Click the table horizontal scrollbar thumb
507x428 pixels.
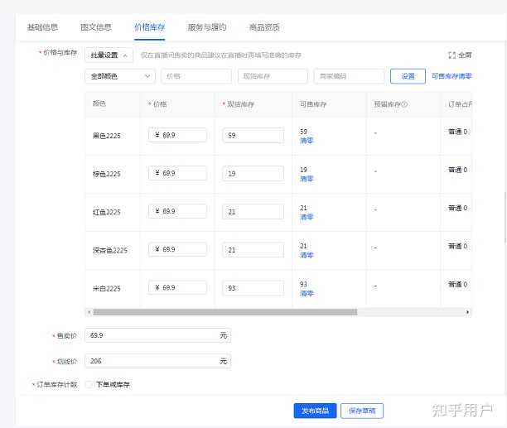[225, 312]
